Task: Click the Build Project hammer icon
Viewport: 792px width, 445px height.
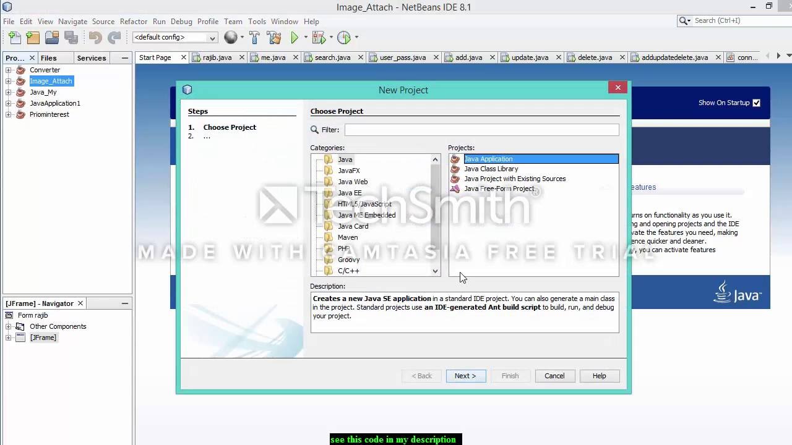Action: click(x=254, y=38)
